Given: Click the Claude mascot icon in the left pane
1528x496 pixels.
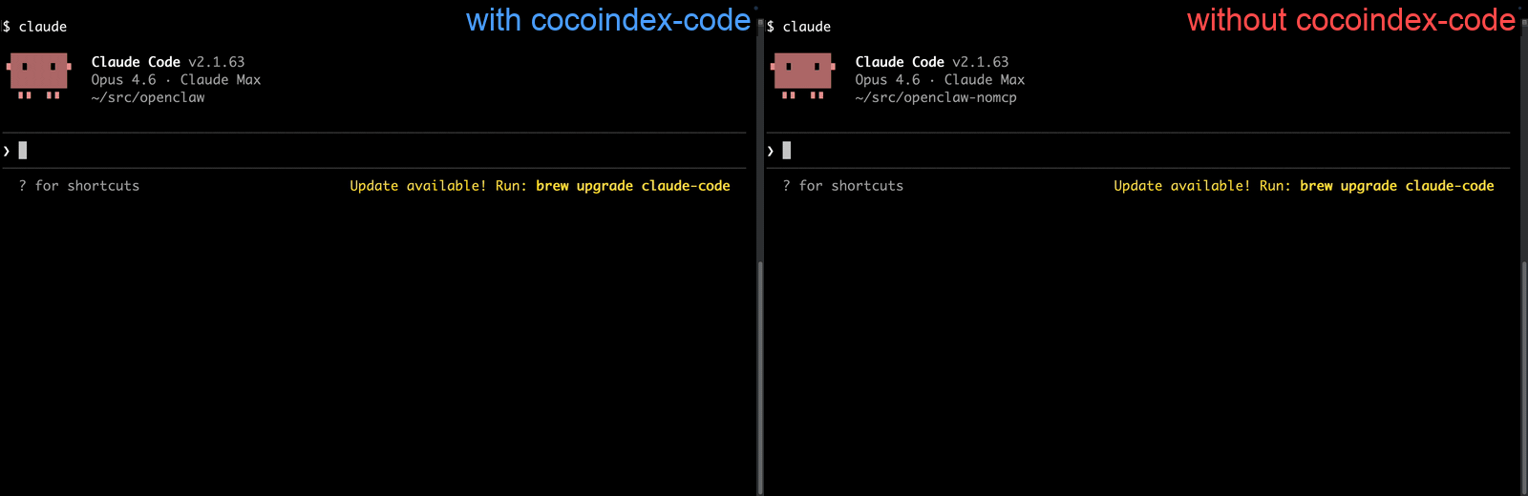Looking at the screenshot, I should (x=38, y=74).
